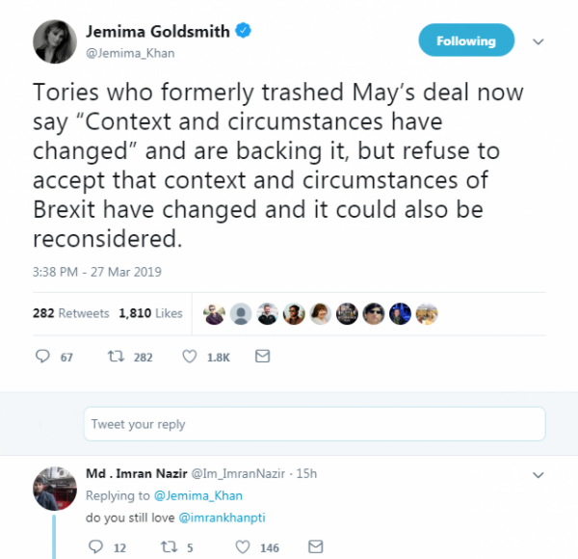Expand the main tweet options chevron
The height and width of the screenshot is (559, 578).
click(x=539, y=41)
